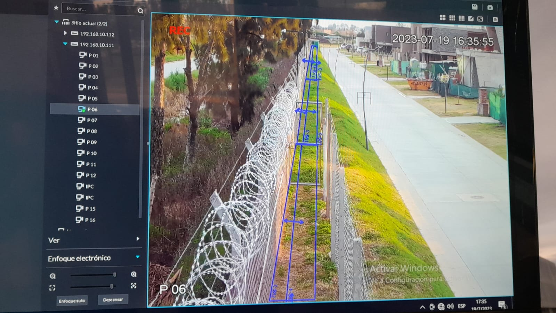
Task: Select camera P 07 in the tree
Action: click(x=92, y=120)
